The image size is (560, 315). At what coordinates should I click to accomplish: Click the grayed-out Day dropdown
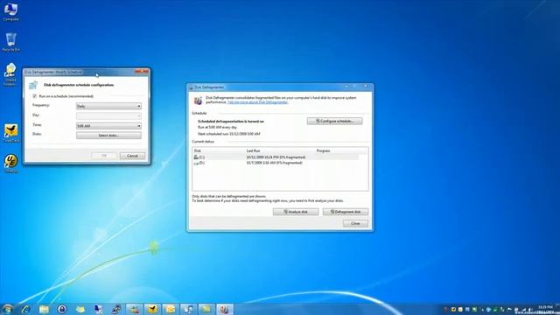108,115
